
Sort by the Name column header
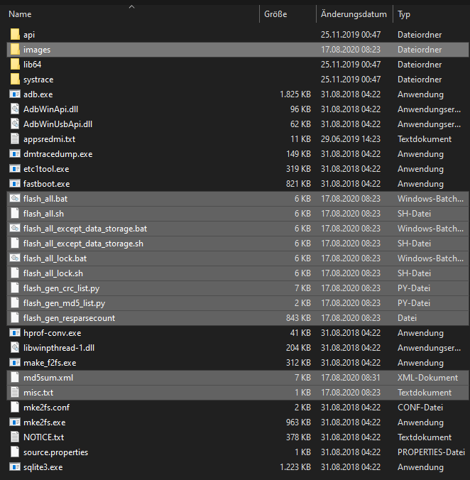[20, 14]
